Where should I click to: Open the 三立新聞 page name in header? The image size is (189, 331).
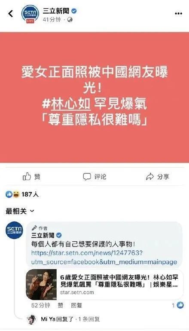[x=56, y=11]
